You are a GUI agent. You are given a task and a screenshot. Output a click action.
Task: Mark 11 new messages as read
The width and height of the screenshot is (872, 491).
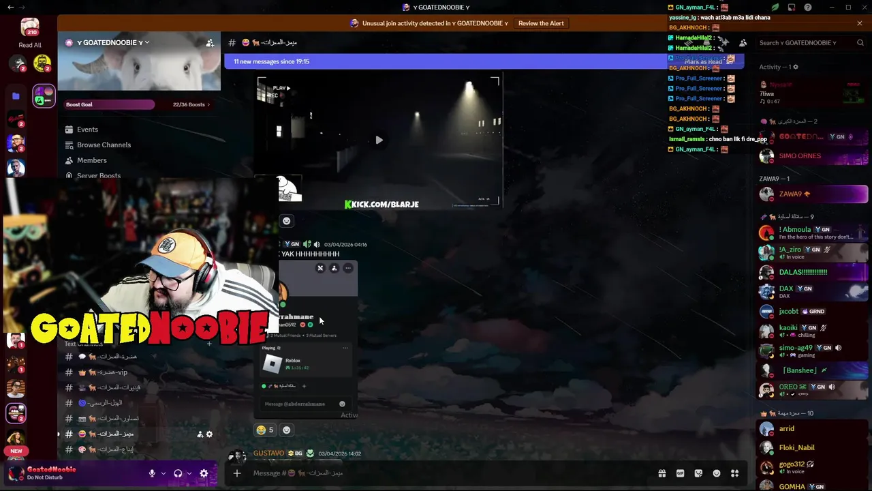point(708,61)
